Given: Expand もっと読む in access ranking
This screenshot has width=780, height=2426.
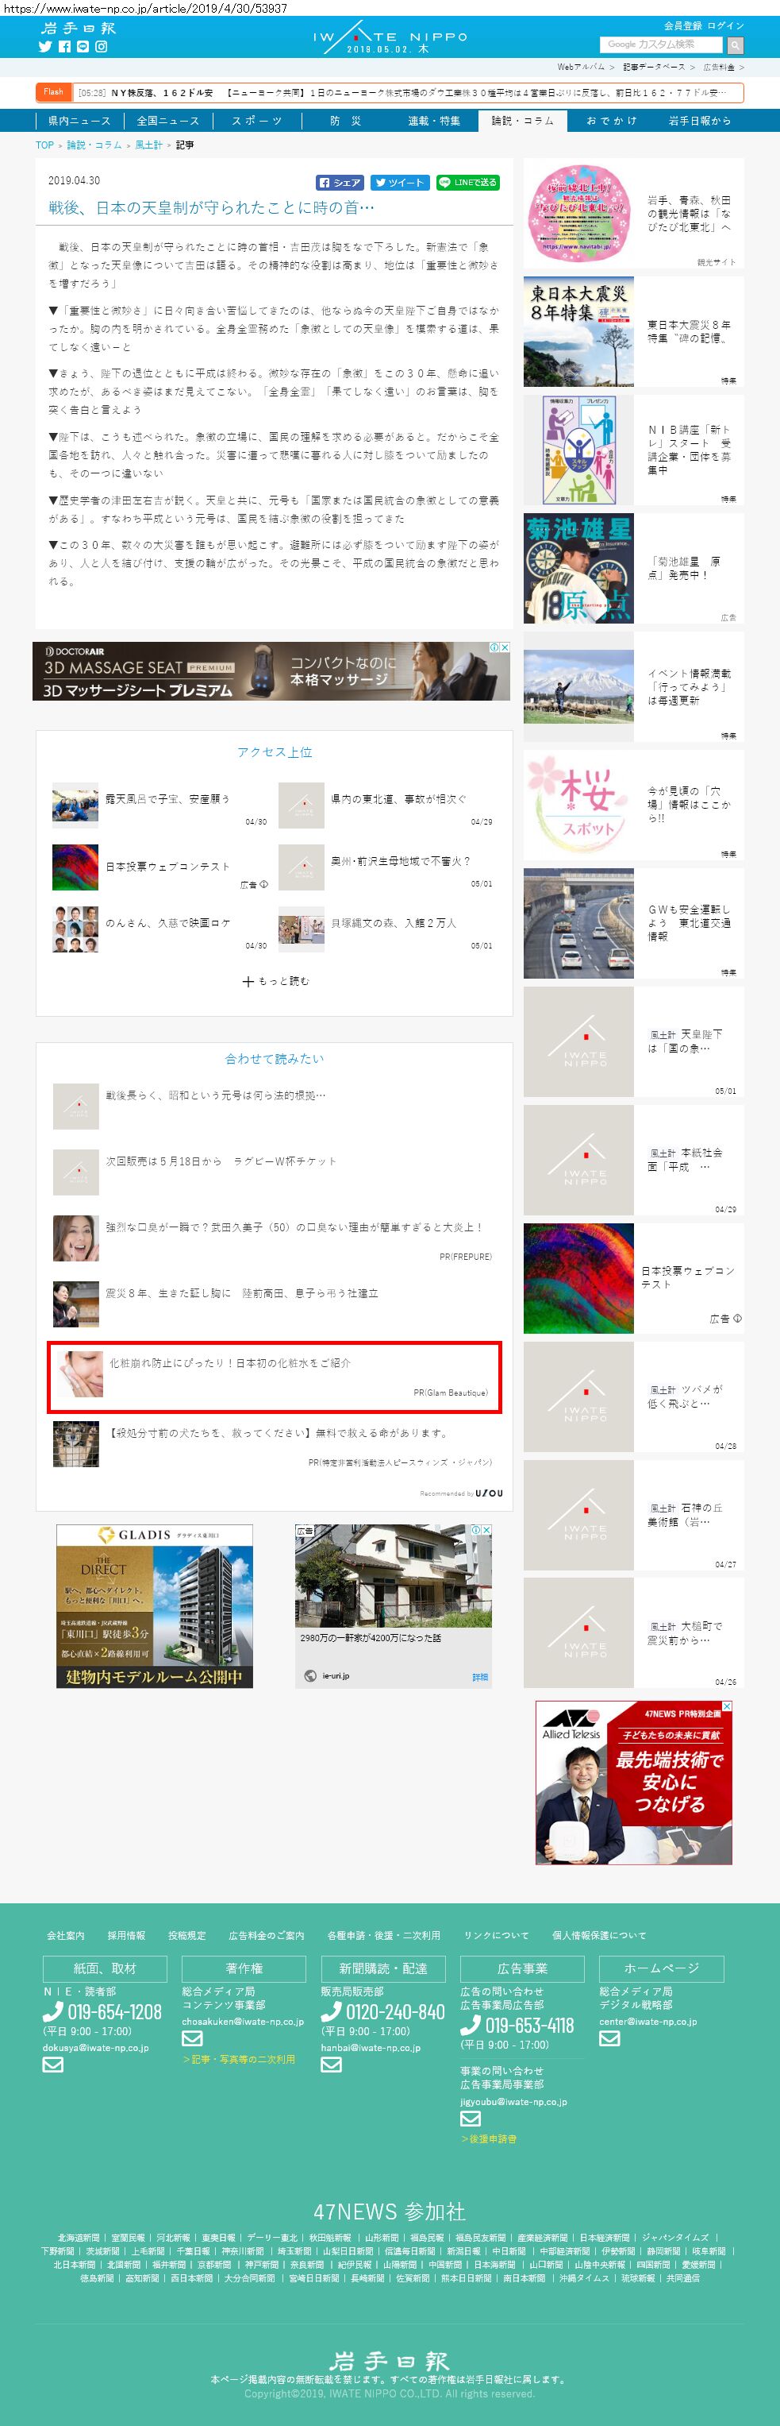Looking at the screenshot, I should pos(275,980).
